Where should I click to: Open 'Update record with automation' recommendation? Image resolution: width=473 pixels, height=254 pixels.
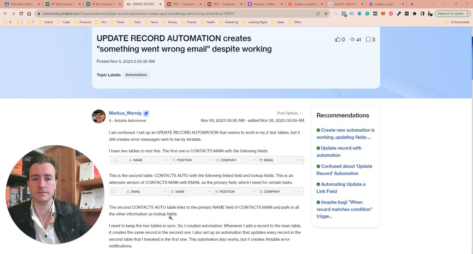(339, 152)
